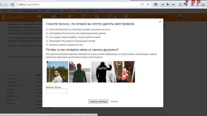Image resolution: width=207 pixels, height=116 pixels.
Task: Click the page icon before ok.ru URL
Action: click(x=17, y=5)
